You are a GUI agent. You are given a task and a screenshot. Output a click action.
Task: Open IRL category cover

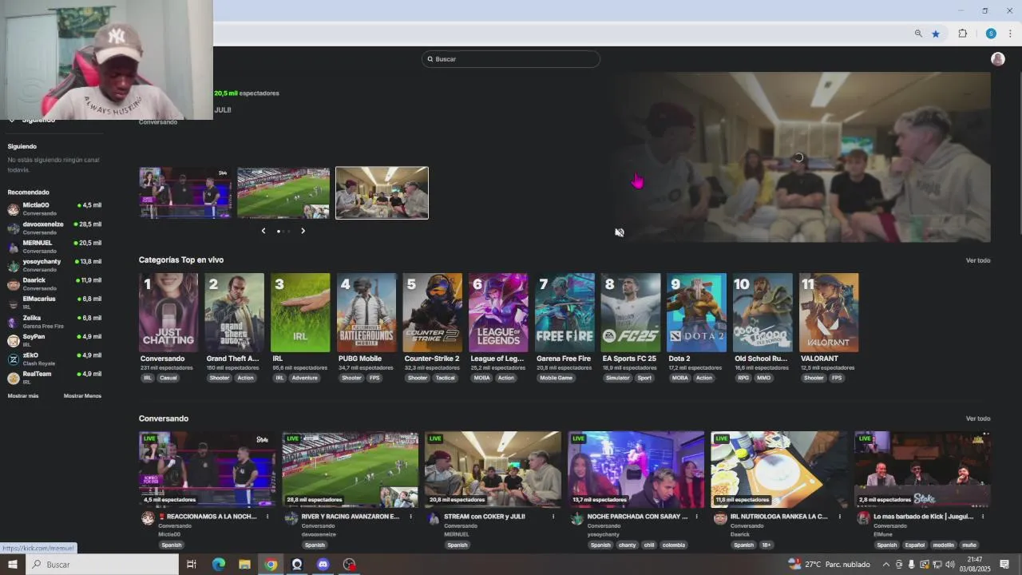point(300,313)
